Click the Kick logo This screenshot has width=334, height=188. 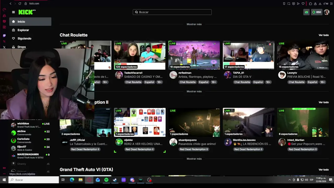coord(27,12)
